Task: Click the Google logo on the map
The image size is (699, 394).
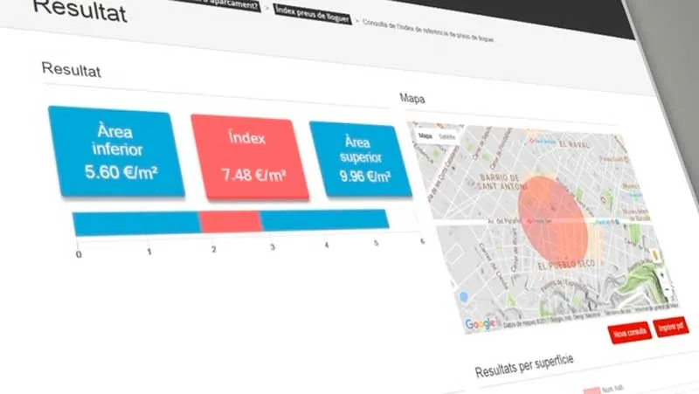Action: point(479,324)
